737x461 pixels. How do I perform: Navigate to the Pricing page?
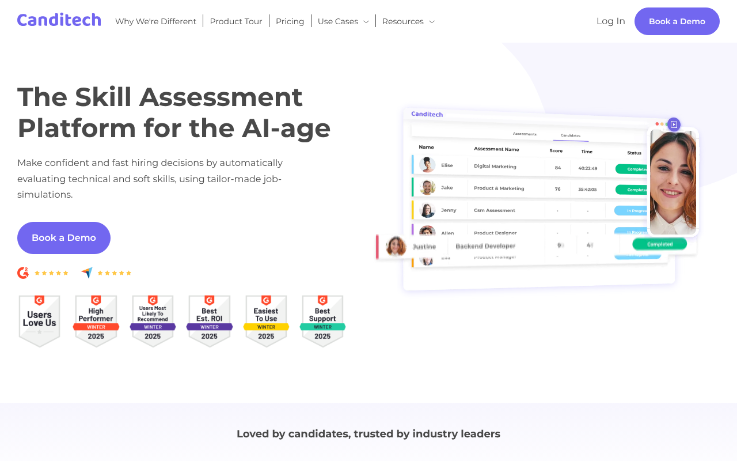[x=290, y=21]
